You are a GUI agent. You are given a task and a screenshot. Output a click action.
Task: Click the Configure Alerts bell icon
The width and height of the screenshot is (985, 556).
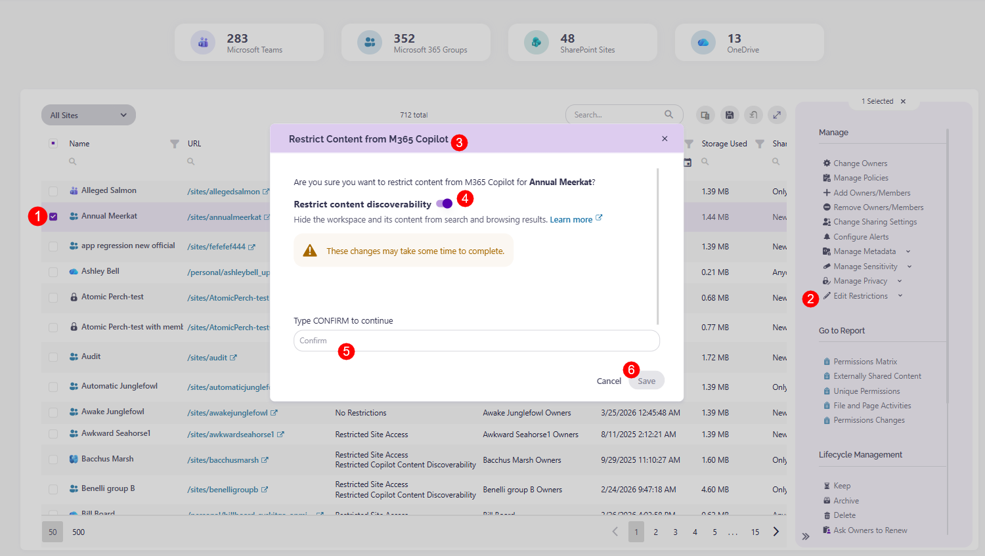(829, 236)
